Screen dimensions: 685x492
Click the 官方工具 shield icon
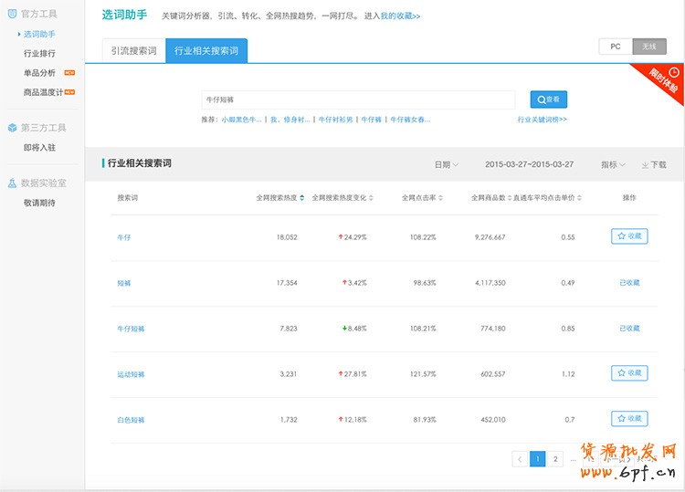coord(12,14)
